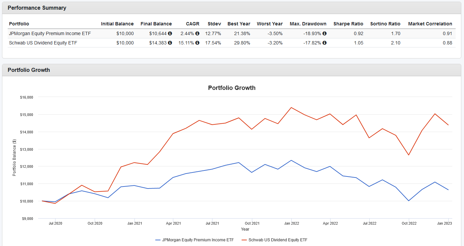Click the Performance Summary panel header

(x=232, y=8)
